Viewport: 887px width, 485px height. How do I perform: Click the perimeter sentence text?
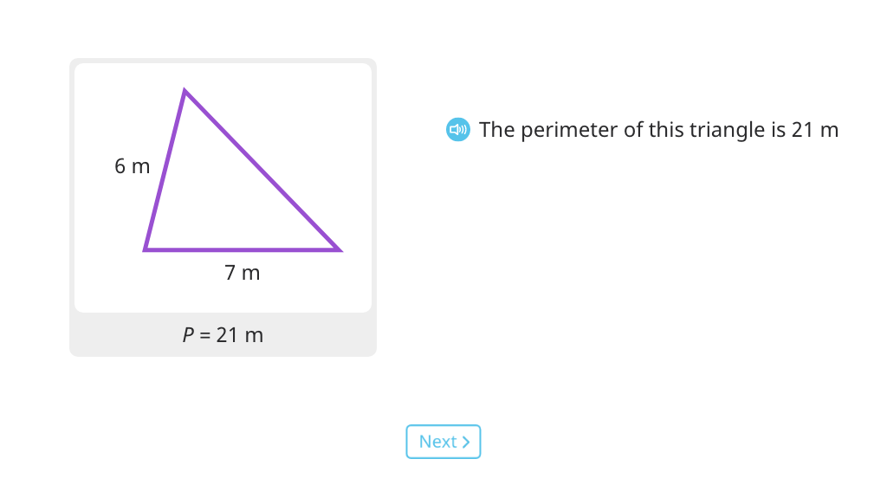[x=658, y=129]
